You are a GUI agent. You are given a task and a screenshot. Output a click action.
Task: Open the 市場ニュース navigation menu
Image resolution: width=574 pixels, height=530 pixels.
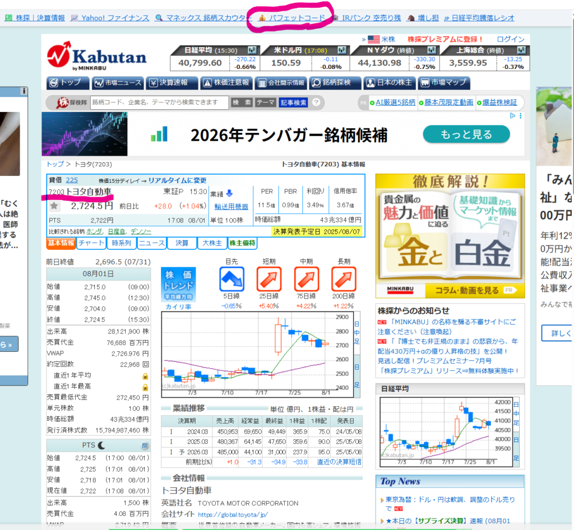point(118,83)
